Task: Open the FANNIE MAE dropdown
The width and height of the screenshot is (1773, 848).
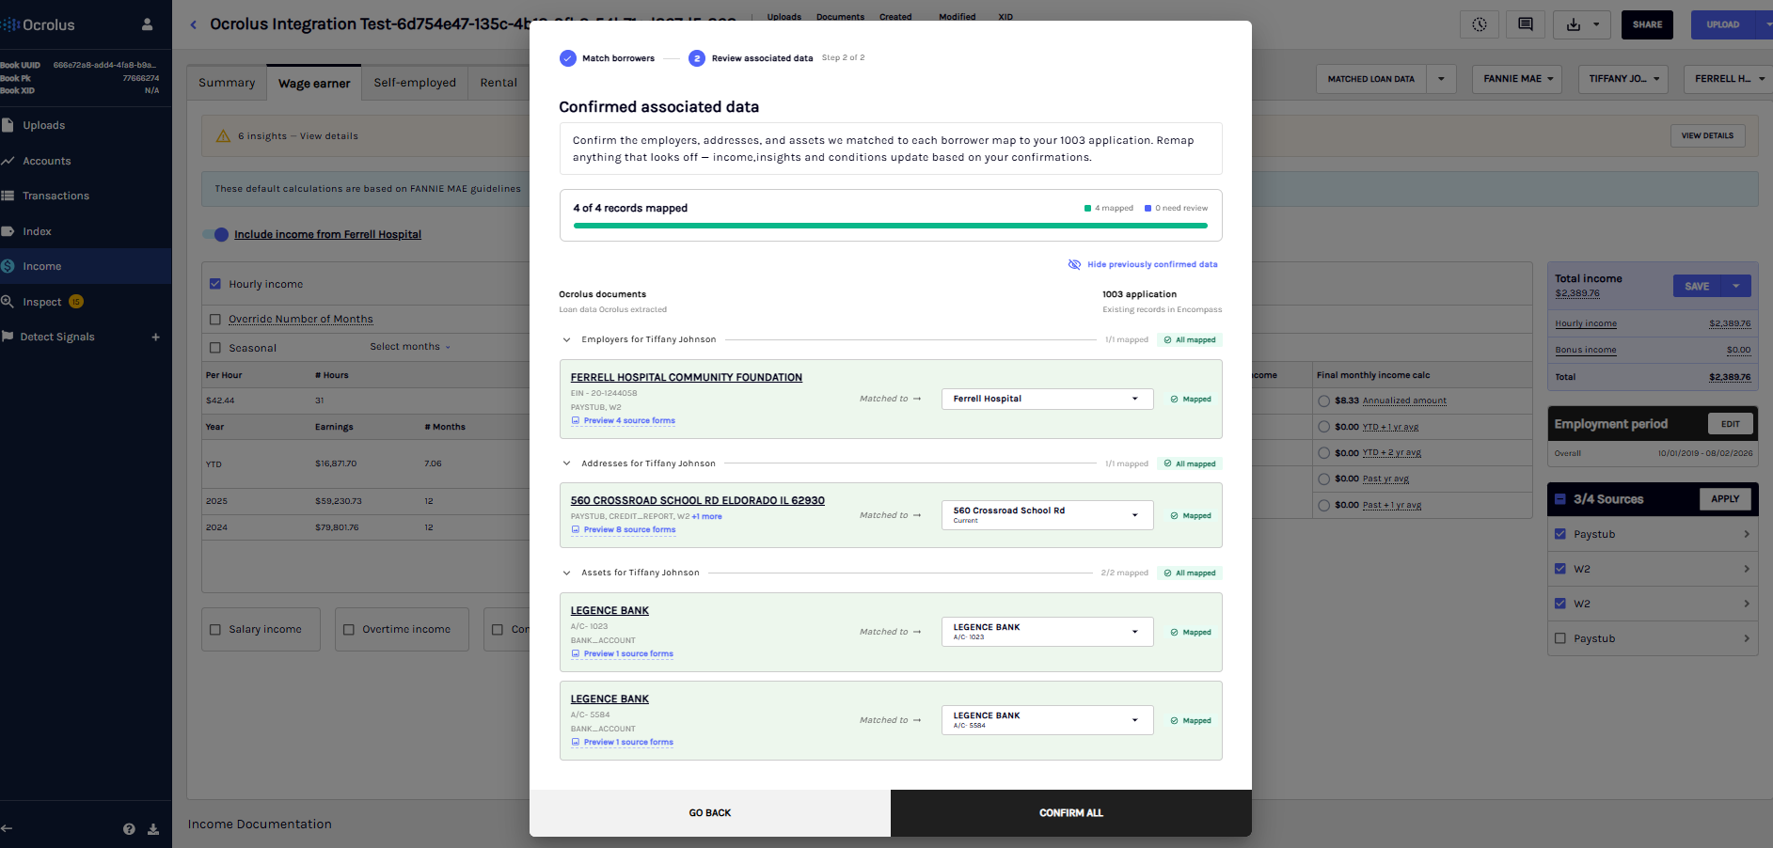Action: [x=1517, y=79]
